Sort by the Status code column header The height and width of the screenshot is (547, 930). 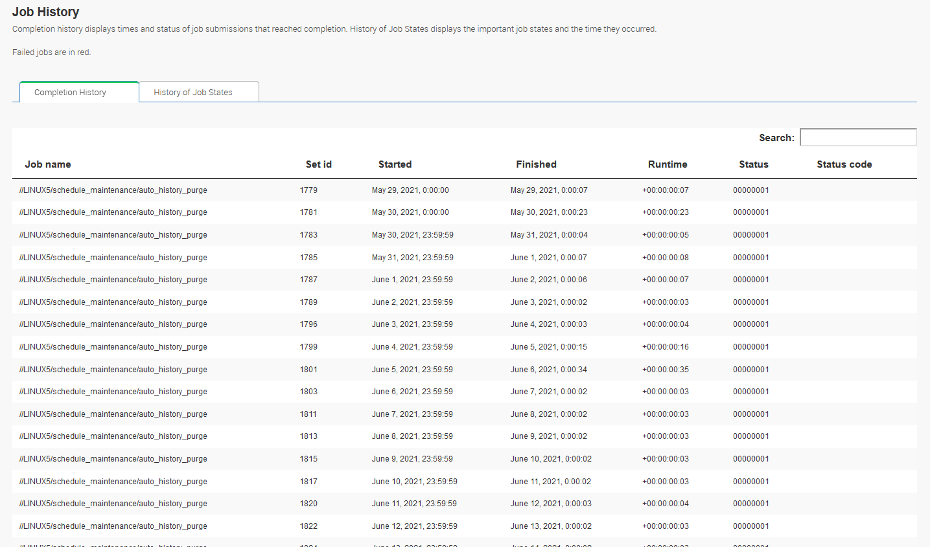coord(844,164)
